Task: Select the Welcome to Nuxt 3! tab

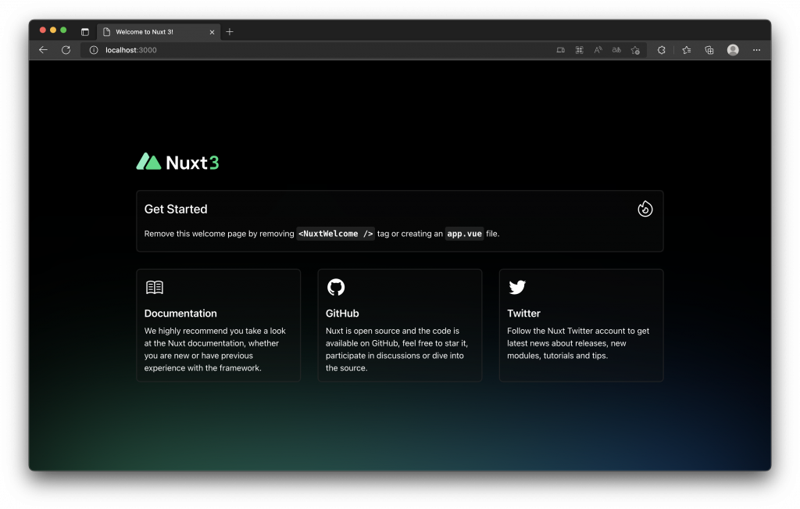Action: tap(159, 31)
